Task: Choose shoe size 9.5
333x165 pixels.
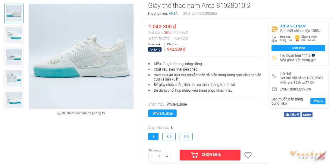Action: coord(186,137)
